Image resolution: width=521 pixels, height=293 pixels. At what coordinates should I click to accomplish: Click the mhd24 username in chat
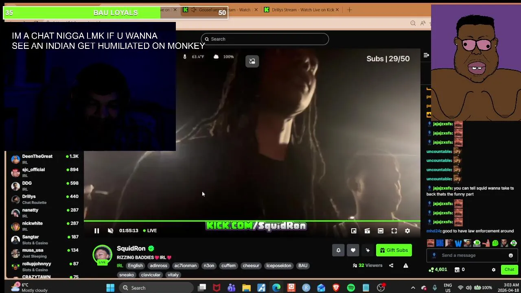(x=433, y=231)
